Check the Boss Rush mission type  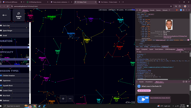point(1,96)
